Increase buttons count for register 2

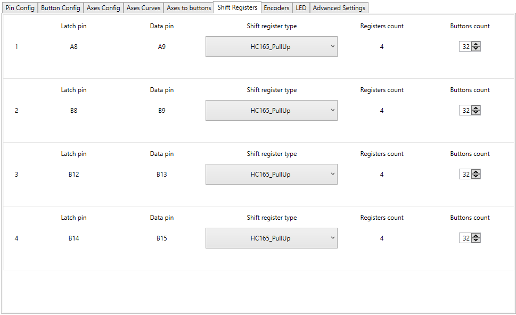(476, 109)
